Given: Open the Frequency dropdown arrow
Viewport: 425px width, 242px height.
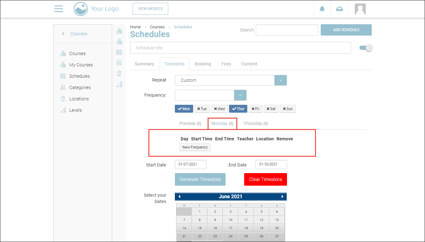Looking at the screenshot, I should pyautogui.click(x=240, y=95).
